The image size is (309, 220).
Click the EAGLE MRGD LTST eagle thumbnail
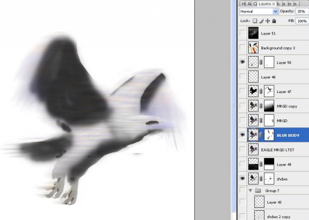253,150
